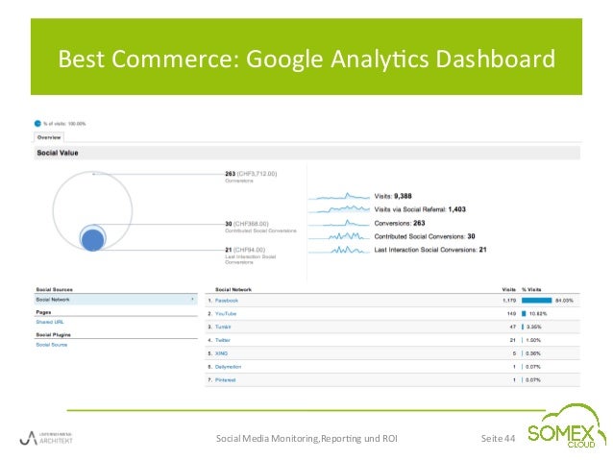
Task: Click the Contributed Social Conversions sparkline
Action: pos(339,236)
